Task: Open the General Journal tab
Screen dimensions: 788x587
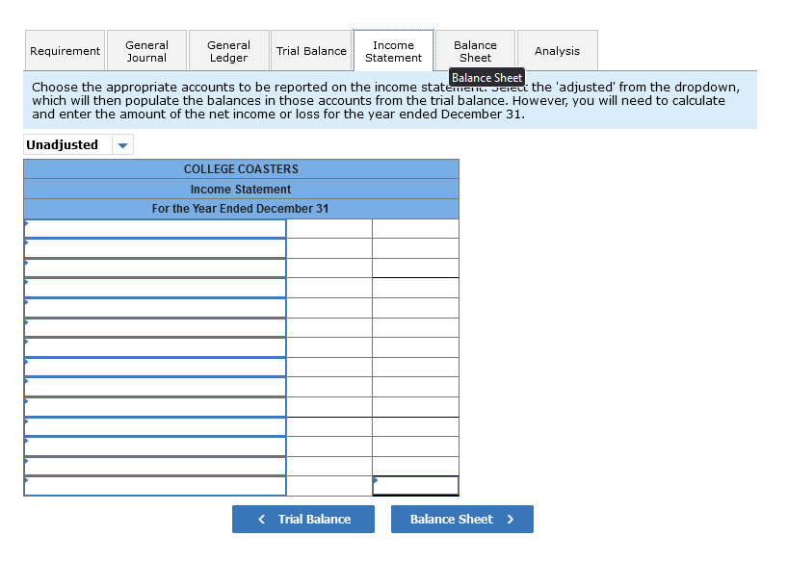Action: pos(146,50)
